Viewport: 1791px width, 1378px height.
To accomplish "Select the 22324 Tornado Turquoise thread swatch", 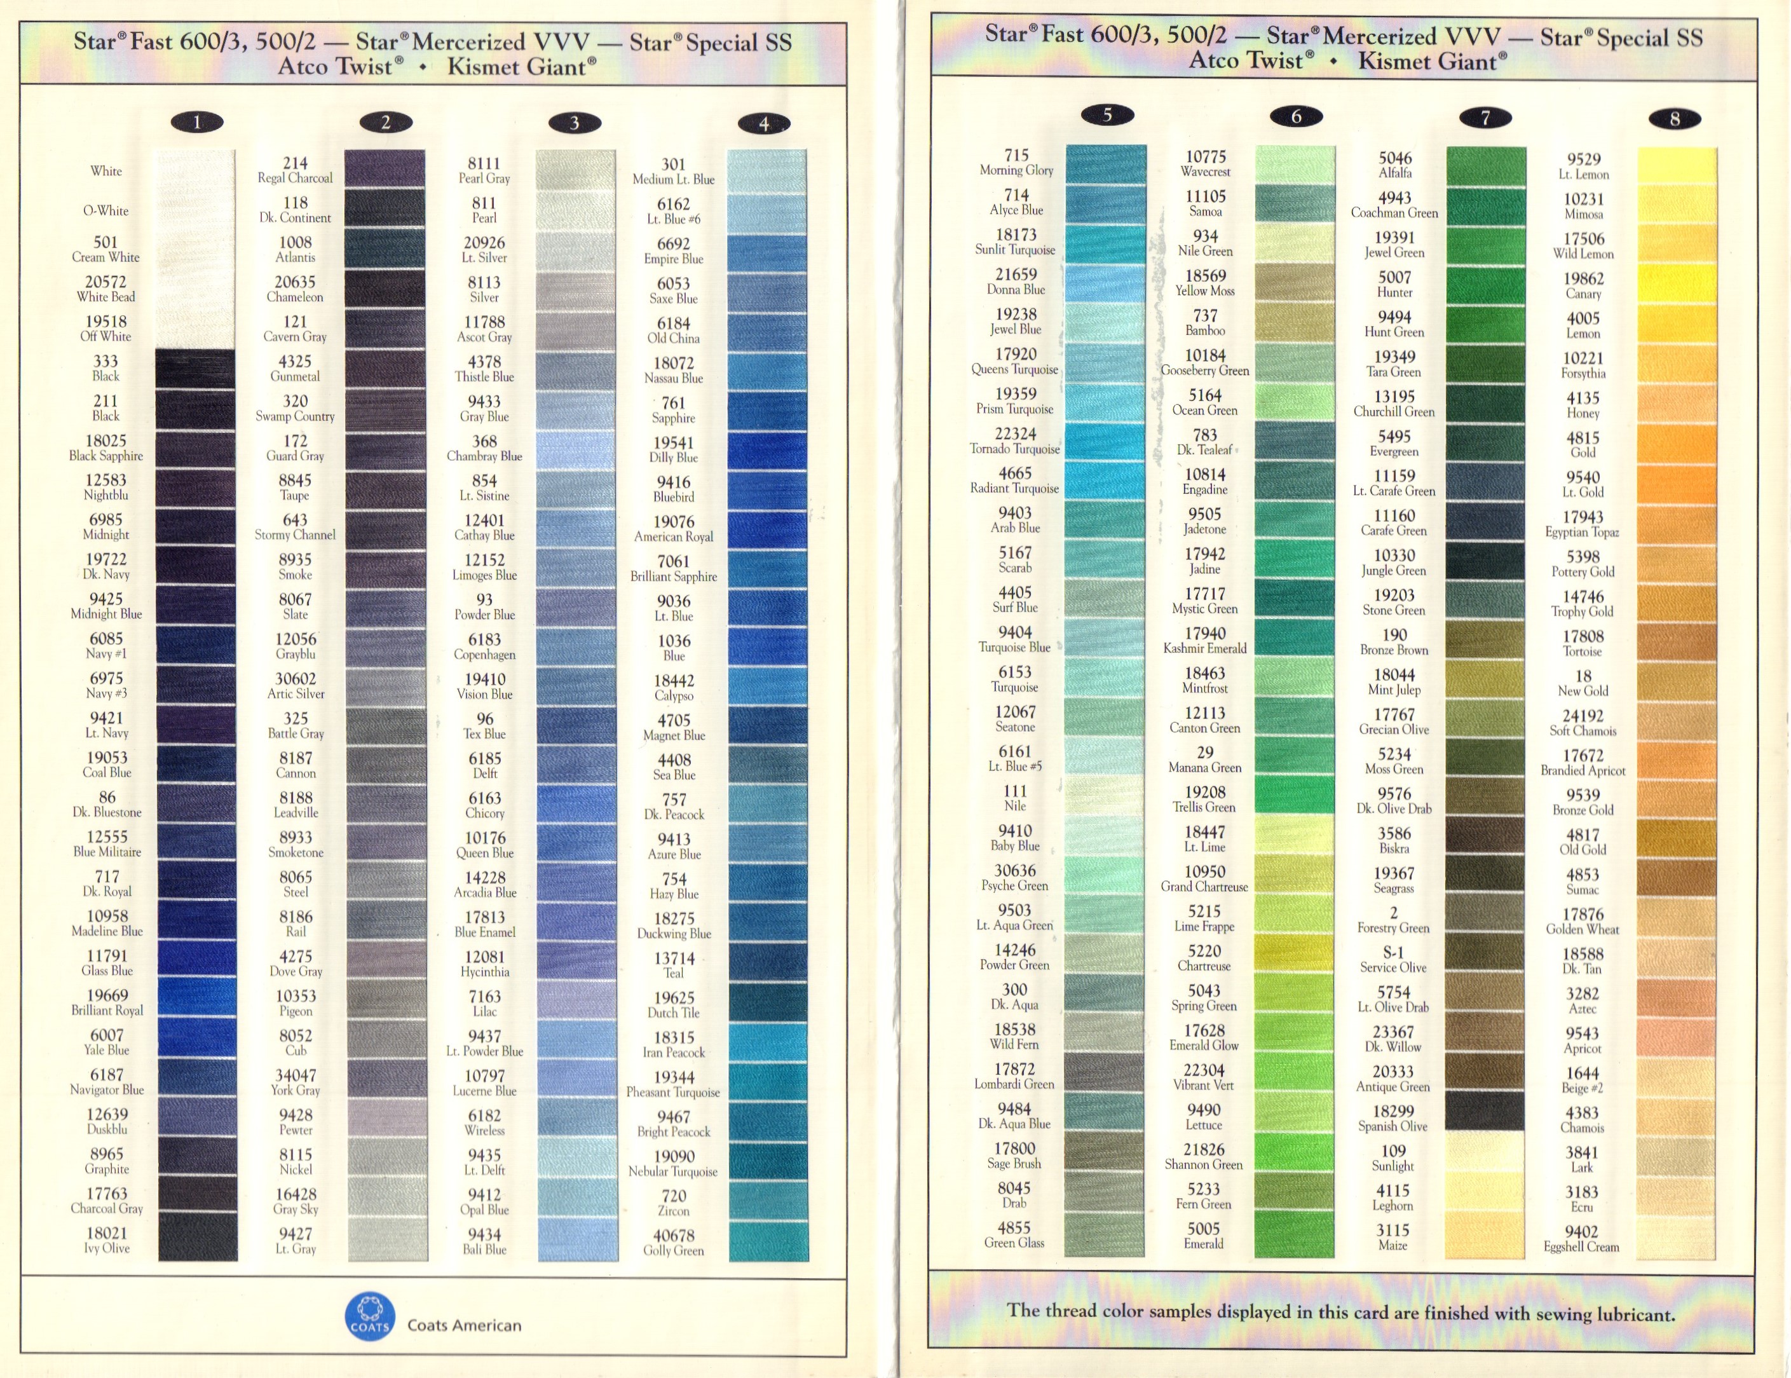I will 1105,442.
